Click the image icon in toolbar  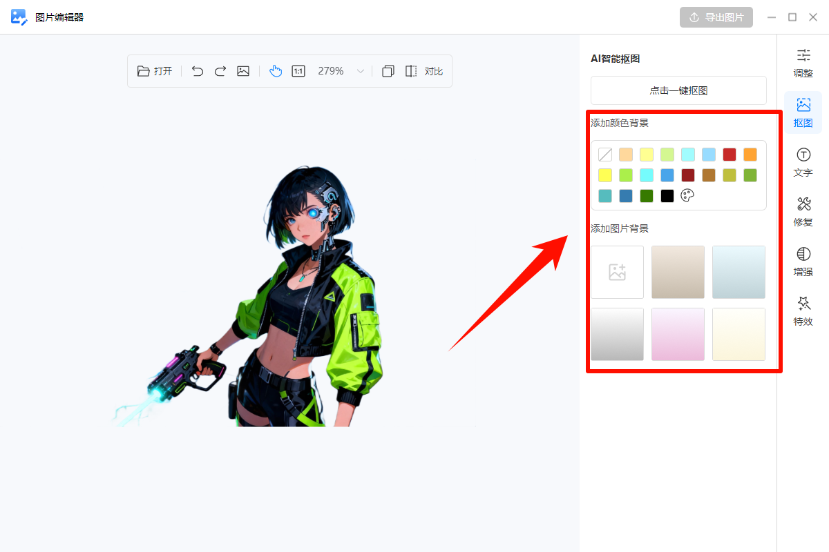(243, 71)
